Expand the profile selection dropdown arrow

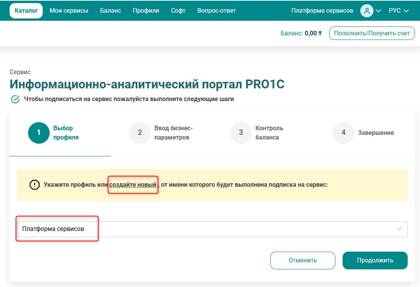tap(399, 229)
